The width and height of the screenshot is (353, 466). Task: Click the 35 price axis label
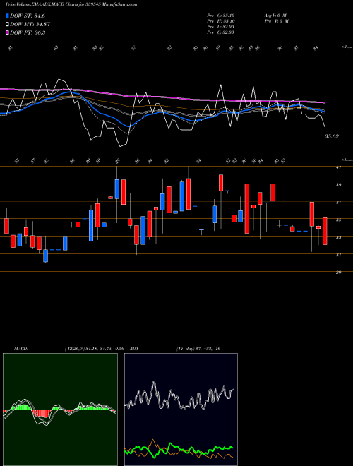click(x=338, y=220)
